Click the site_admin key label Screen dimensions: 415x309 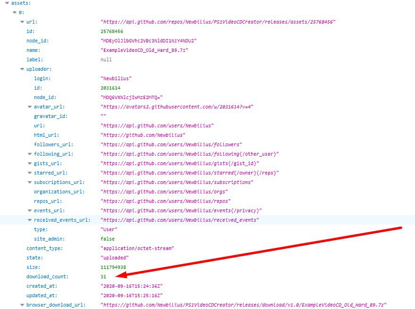[x=49, y=239]
